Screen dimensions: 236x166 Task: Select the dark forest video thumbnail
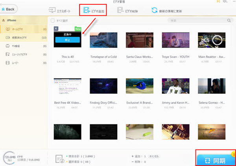(x=67, y=132)
